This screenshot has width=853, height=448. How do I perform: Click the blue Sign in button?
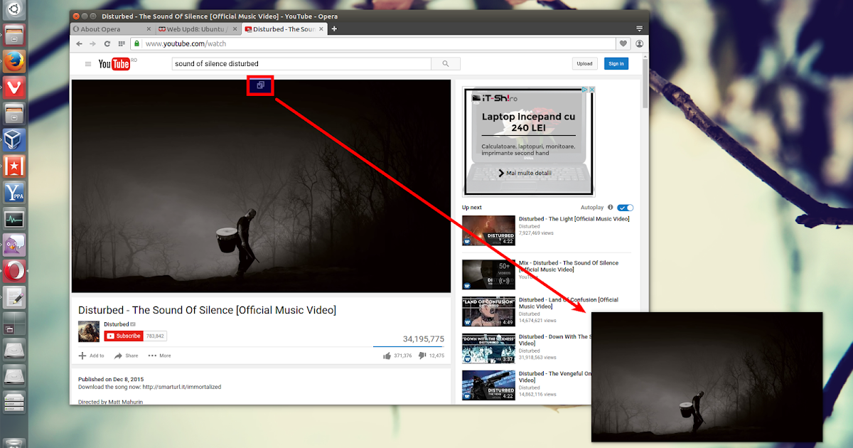click(616, 63)
